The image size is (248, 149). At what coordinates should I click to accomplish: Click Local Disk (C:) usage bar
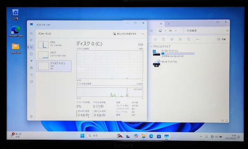click(x=178, y=54)
